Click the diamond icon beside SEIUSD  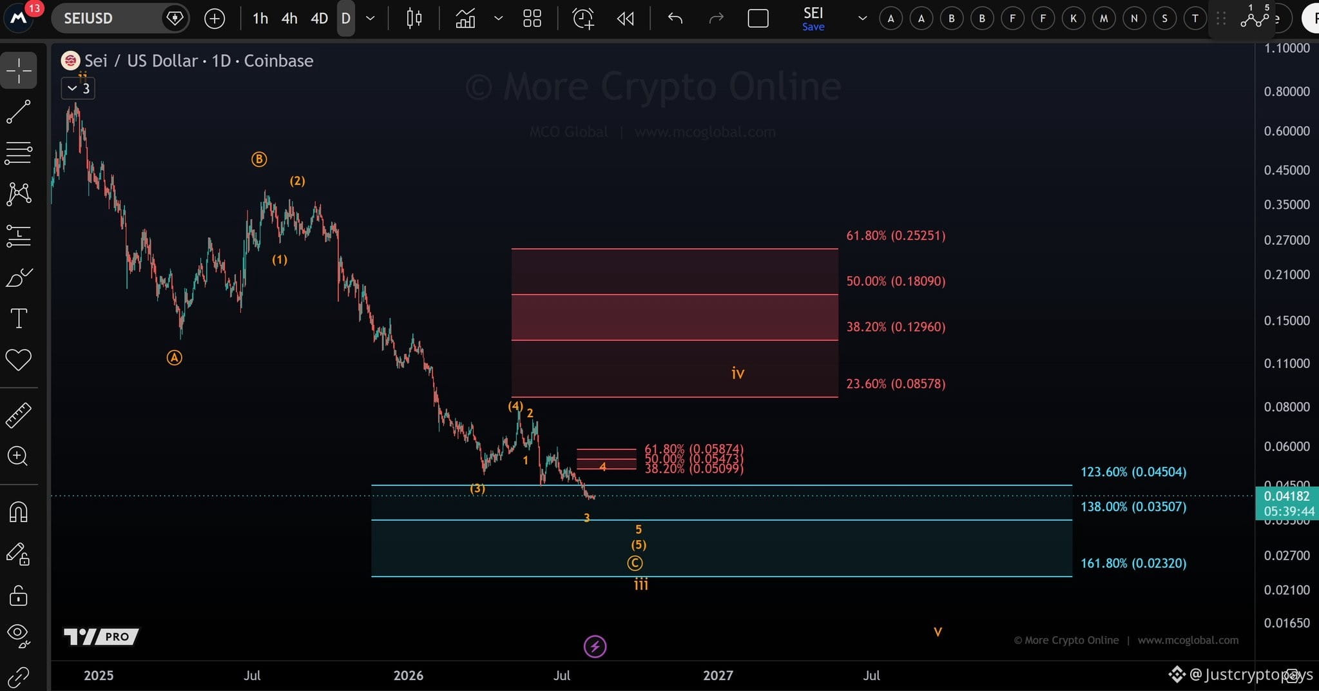175,18
